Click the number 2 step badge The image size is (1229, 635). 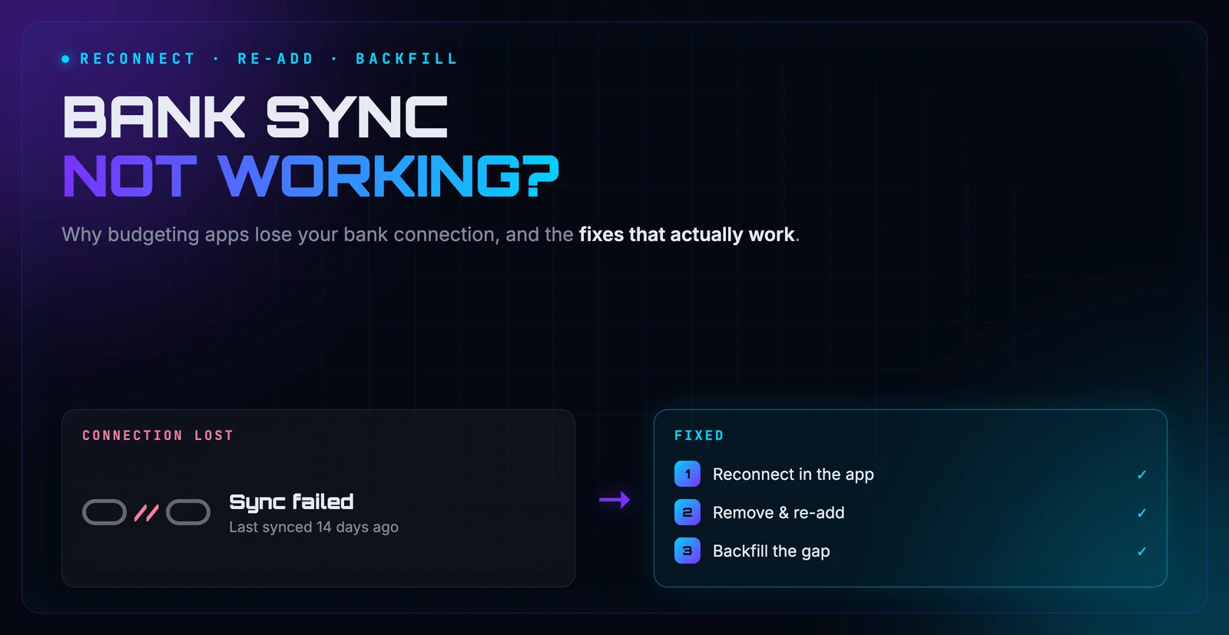click(687, 513)
